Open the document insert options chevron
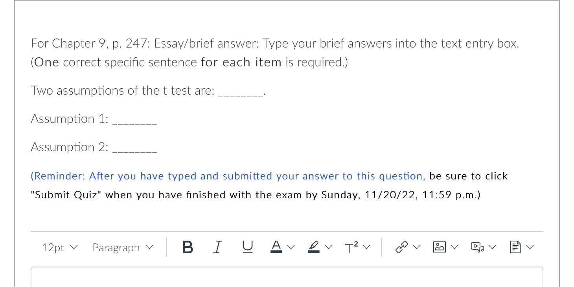574x287 pixels. 531,247
